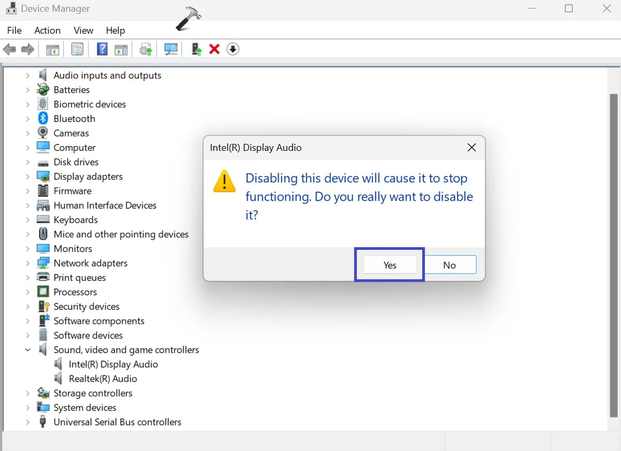Click the Mice and other pointing devices icon
The height and width of the screenshot is (451, 621).
43,234
